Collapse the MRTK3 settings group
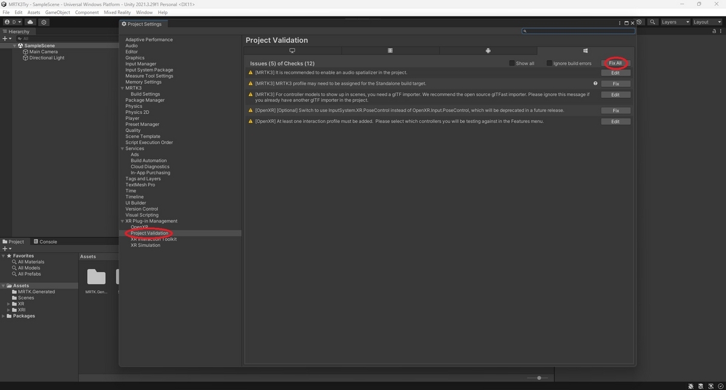 122,88
